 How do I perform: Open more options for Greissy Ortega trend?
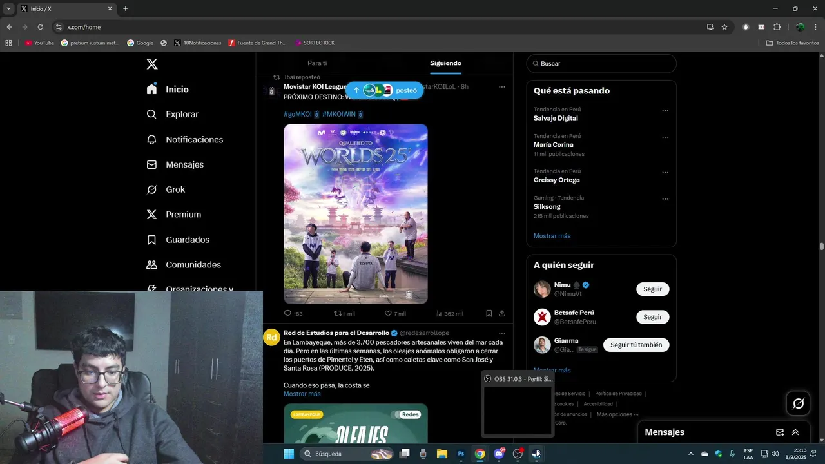click(665, 173)
